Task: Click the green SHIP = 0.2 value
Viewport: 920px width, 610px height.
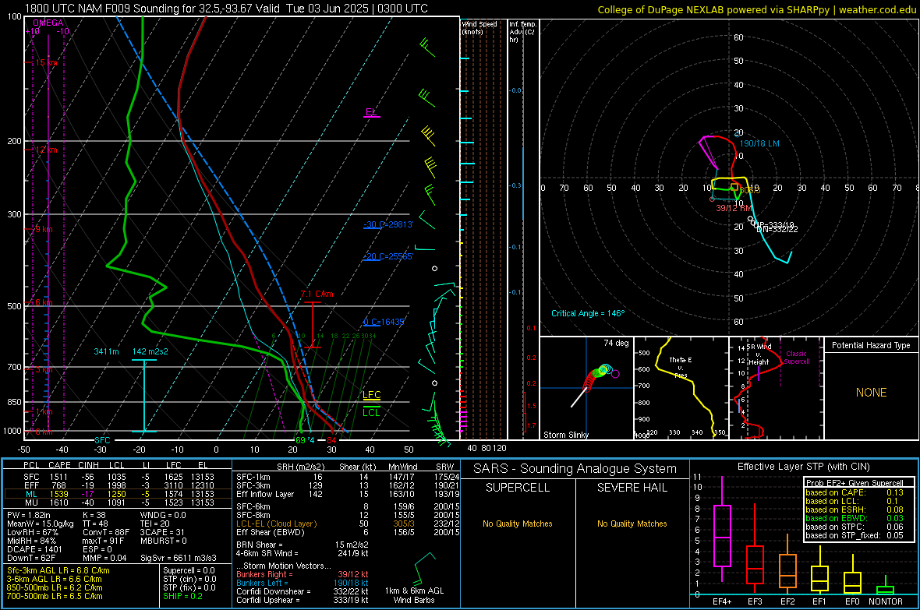Action: tap(182, 597)
